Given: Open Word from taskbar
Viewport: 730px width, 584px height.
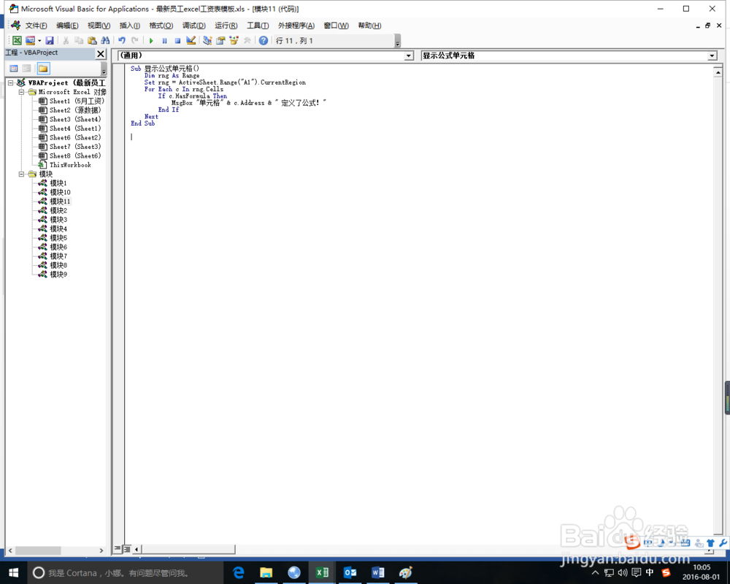Looking at the screenshot, I should 377,573.
